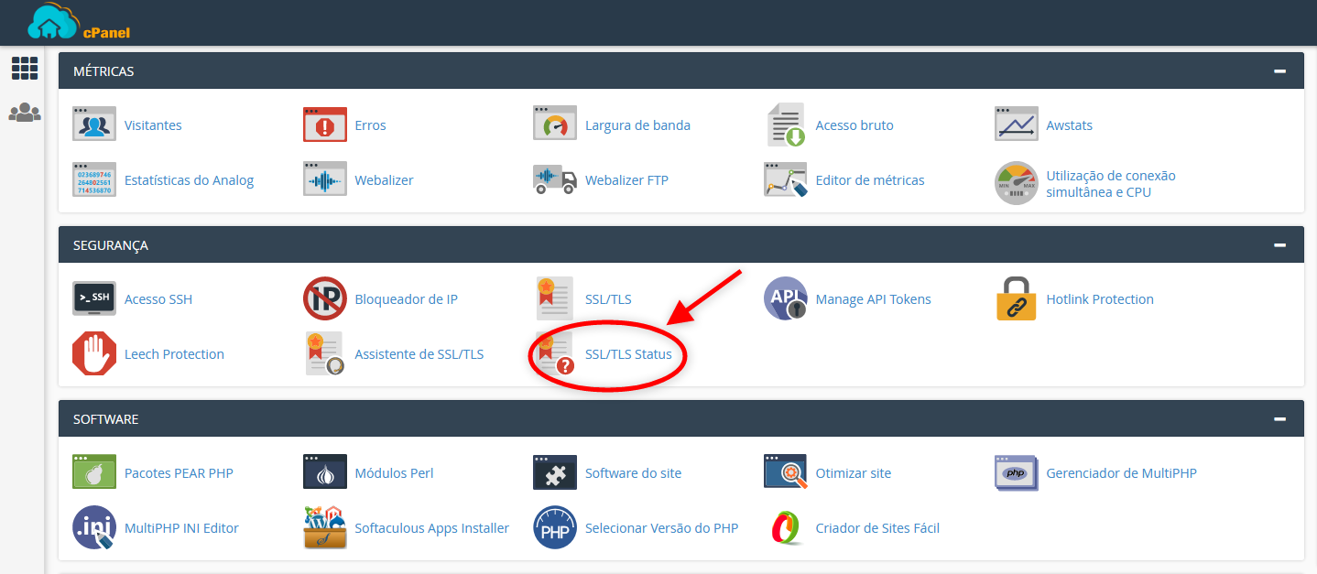Screen dimensions: 1317x574
Task: Open the Hotlink Protection padlock icon
Action: tap(1017, 299)
